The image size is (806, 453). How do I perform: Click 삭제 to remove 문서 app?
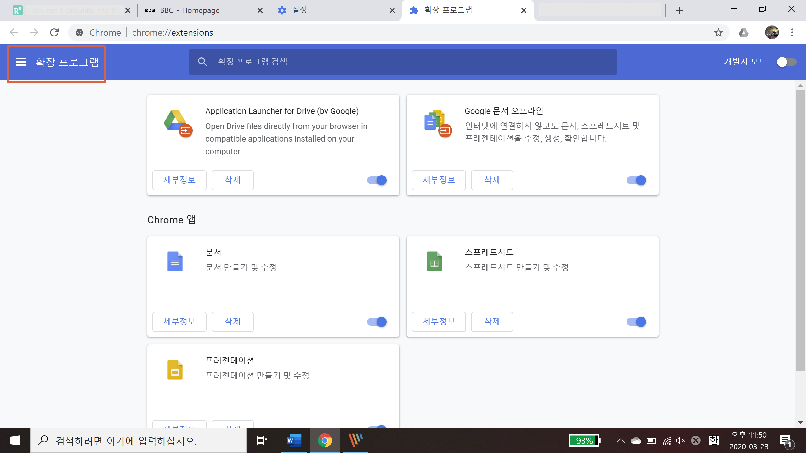click(x=232, y=322)
